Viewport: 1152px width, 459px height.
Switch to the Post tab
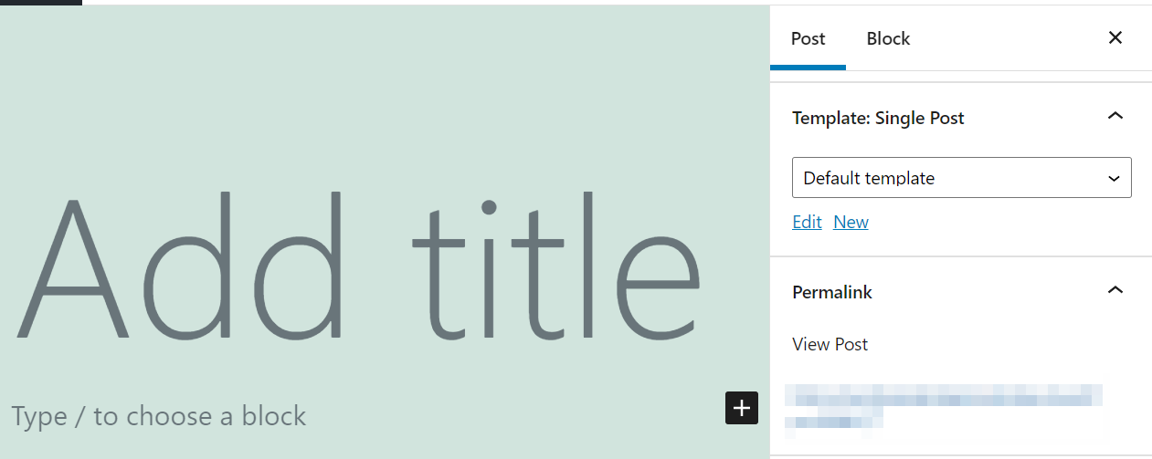click(808, 38)
